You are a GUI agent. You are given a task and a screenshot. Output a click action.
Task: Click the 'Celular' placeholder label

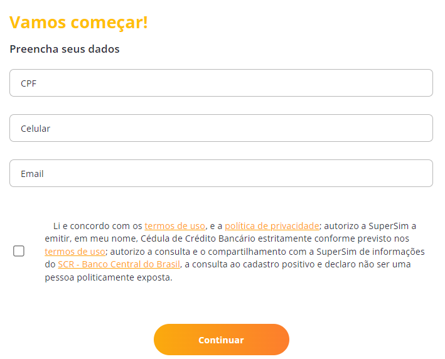(35, 128)
